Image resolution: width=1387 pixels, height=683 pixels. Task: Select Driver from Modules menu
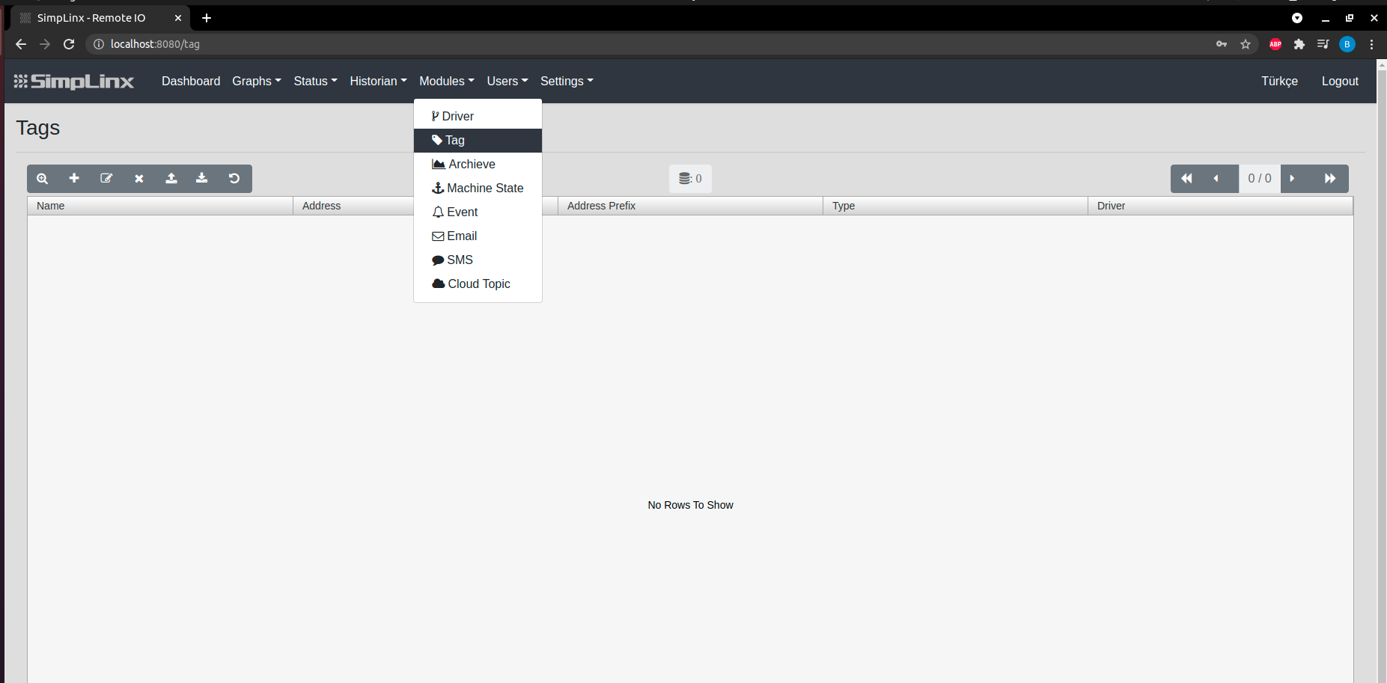tap(478, 116)
